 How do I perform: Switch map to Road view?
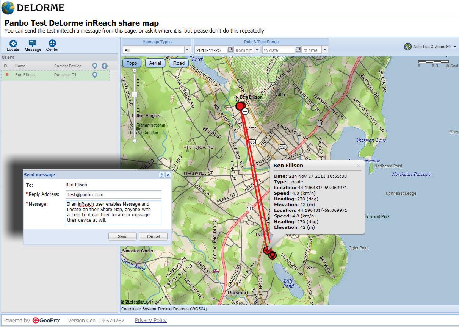179,63
